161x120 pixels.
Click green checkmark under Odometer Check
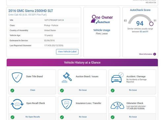(x=113, y=117)
